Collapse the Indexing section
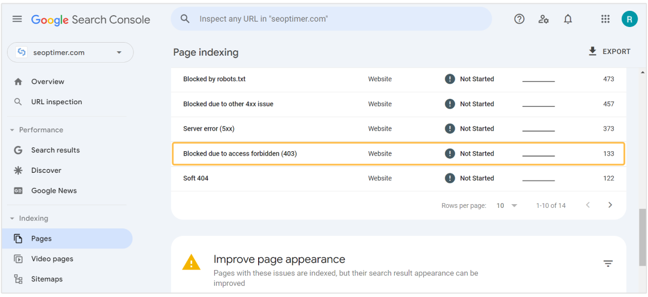 click(12, 219)
